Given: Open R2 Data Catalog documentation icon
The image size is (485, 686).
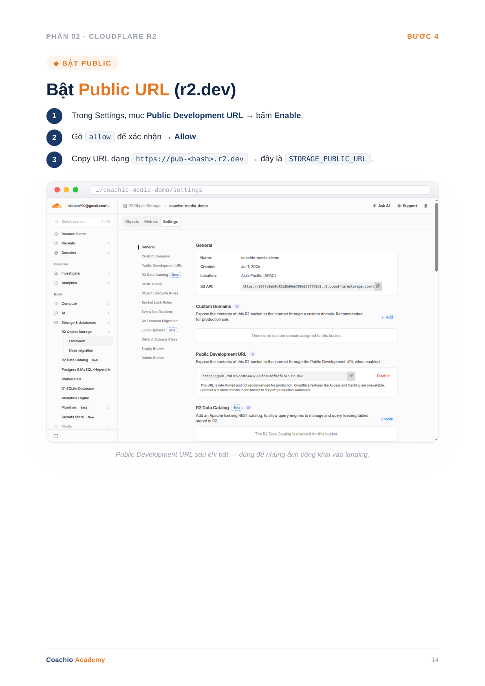Looking at the screenshot, I should [x=249, y=408].
